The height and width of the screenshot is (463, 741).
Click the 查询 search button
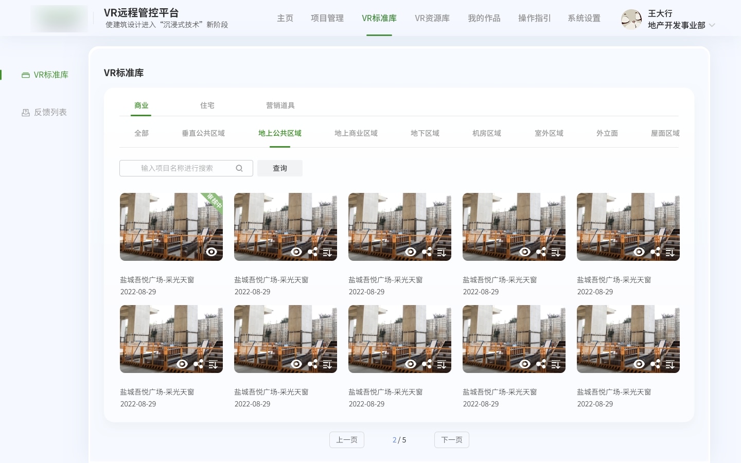click(280, 168)
